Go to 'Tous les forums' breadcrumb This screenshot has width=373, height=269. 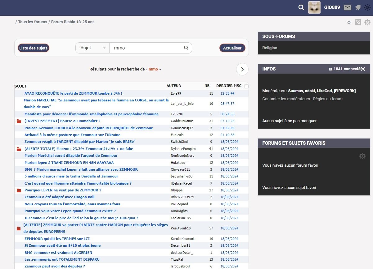pyautogui.click(x=33, y=22)
